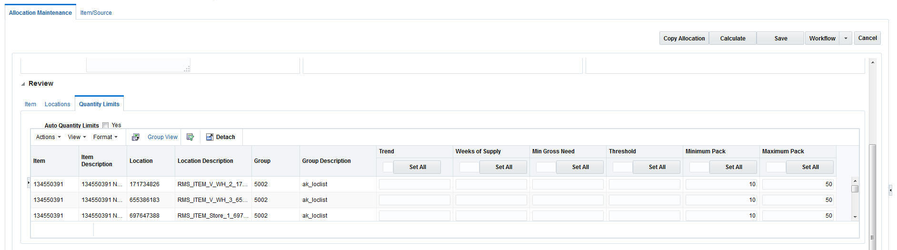Select the Quantity Limits tab
Screen dimensions: 897x250
[99, 104]
